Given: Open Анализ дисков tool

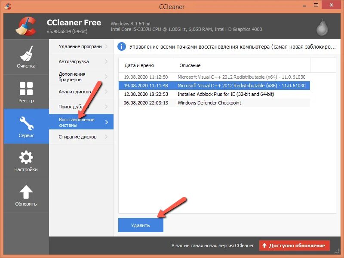Looking at the screenshot, I should coord(81,92).
